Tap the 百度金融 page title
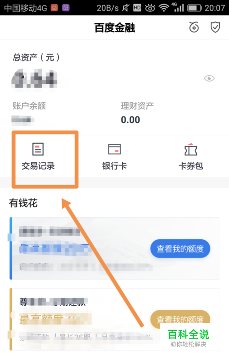 click(x=114, y=27)
